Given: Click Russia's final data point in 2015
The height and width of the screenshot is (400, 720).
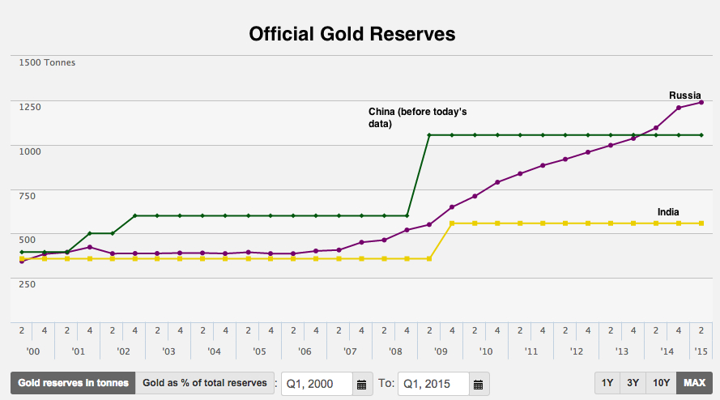Looking at the screenshot, I should coord(701,102).
